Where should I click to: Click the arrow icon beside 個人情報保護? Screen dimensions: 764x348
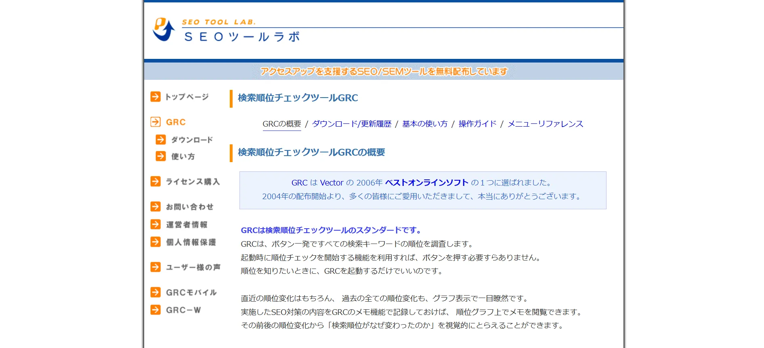click(155, 242)
